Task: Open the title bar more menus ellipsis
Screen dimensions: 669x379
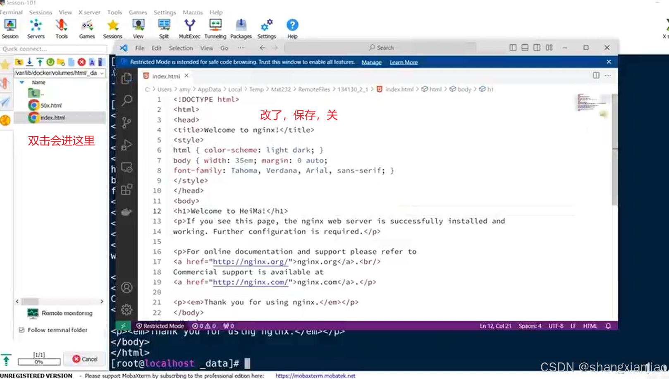Action: (x=241, y=48)
